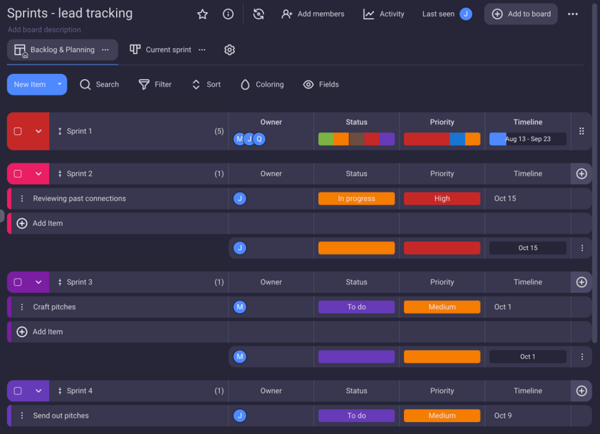Star the Sprints board
This screenshot has width=600, height=434.
click(202, 13)
